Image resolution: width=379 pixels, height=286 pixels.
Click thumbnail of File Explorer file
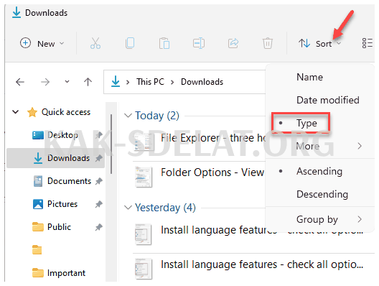[x=144, y=142]
